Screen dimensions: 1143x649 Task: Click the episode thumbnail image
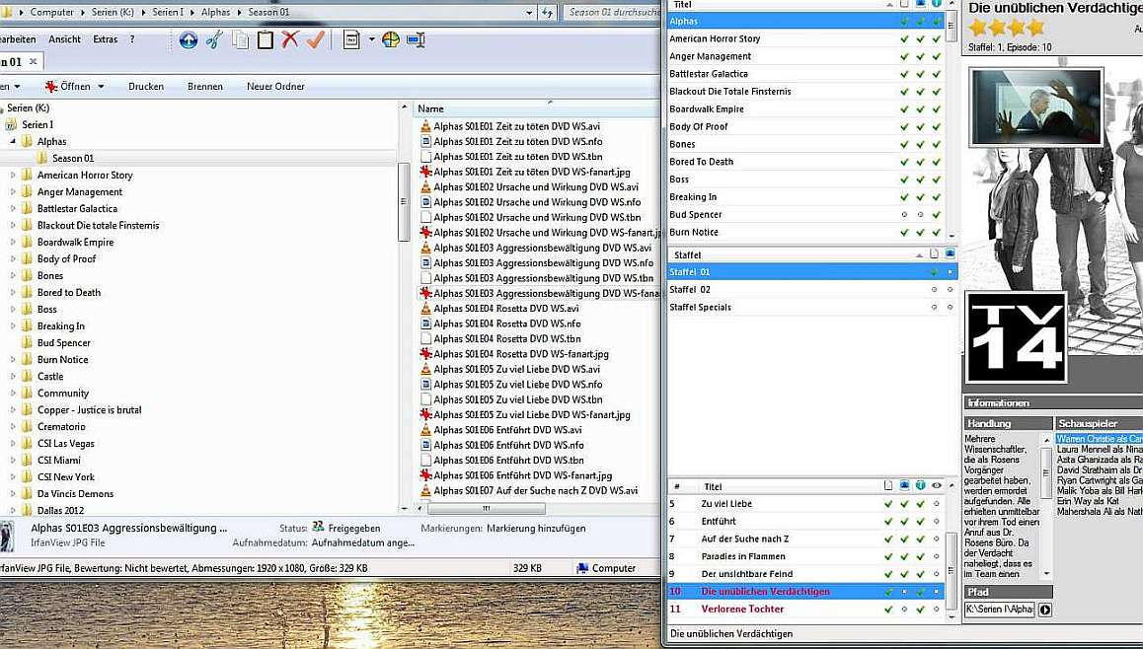coord(1035,106)
